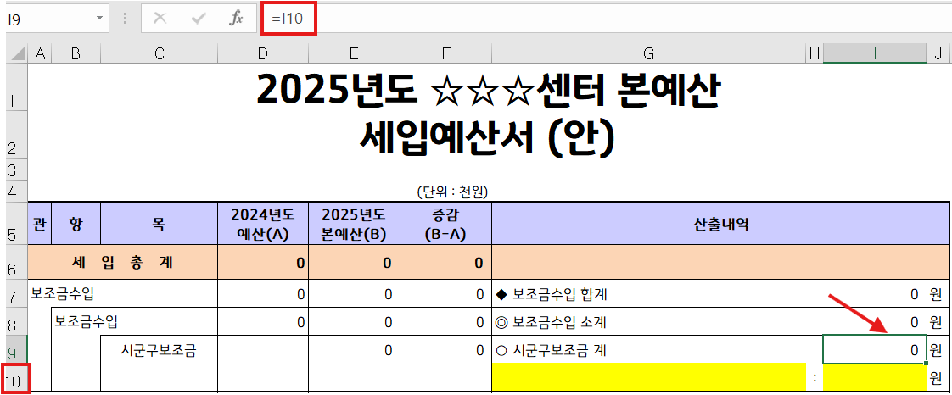
Task: Click the 시군구보조금 cell
Action: click(x=159, y=349)
